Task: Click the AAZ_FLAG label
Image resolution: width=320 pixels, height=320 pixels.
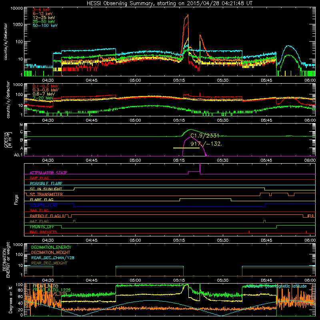Action: coord(39,221)
